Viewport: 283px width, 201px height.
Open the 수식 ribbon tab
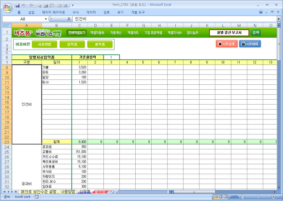pos(76,12)
